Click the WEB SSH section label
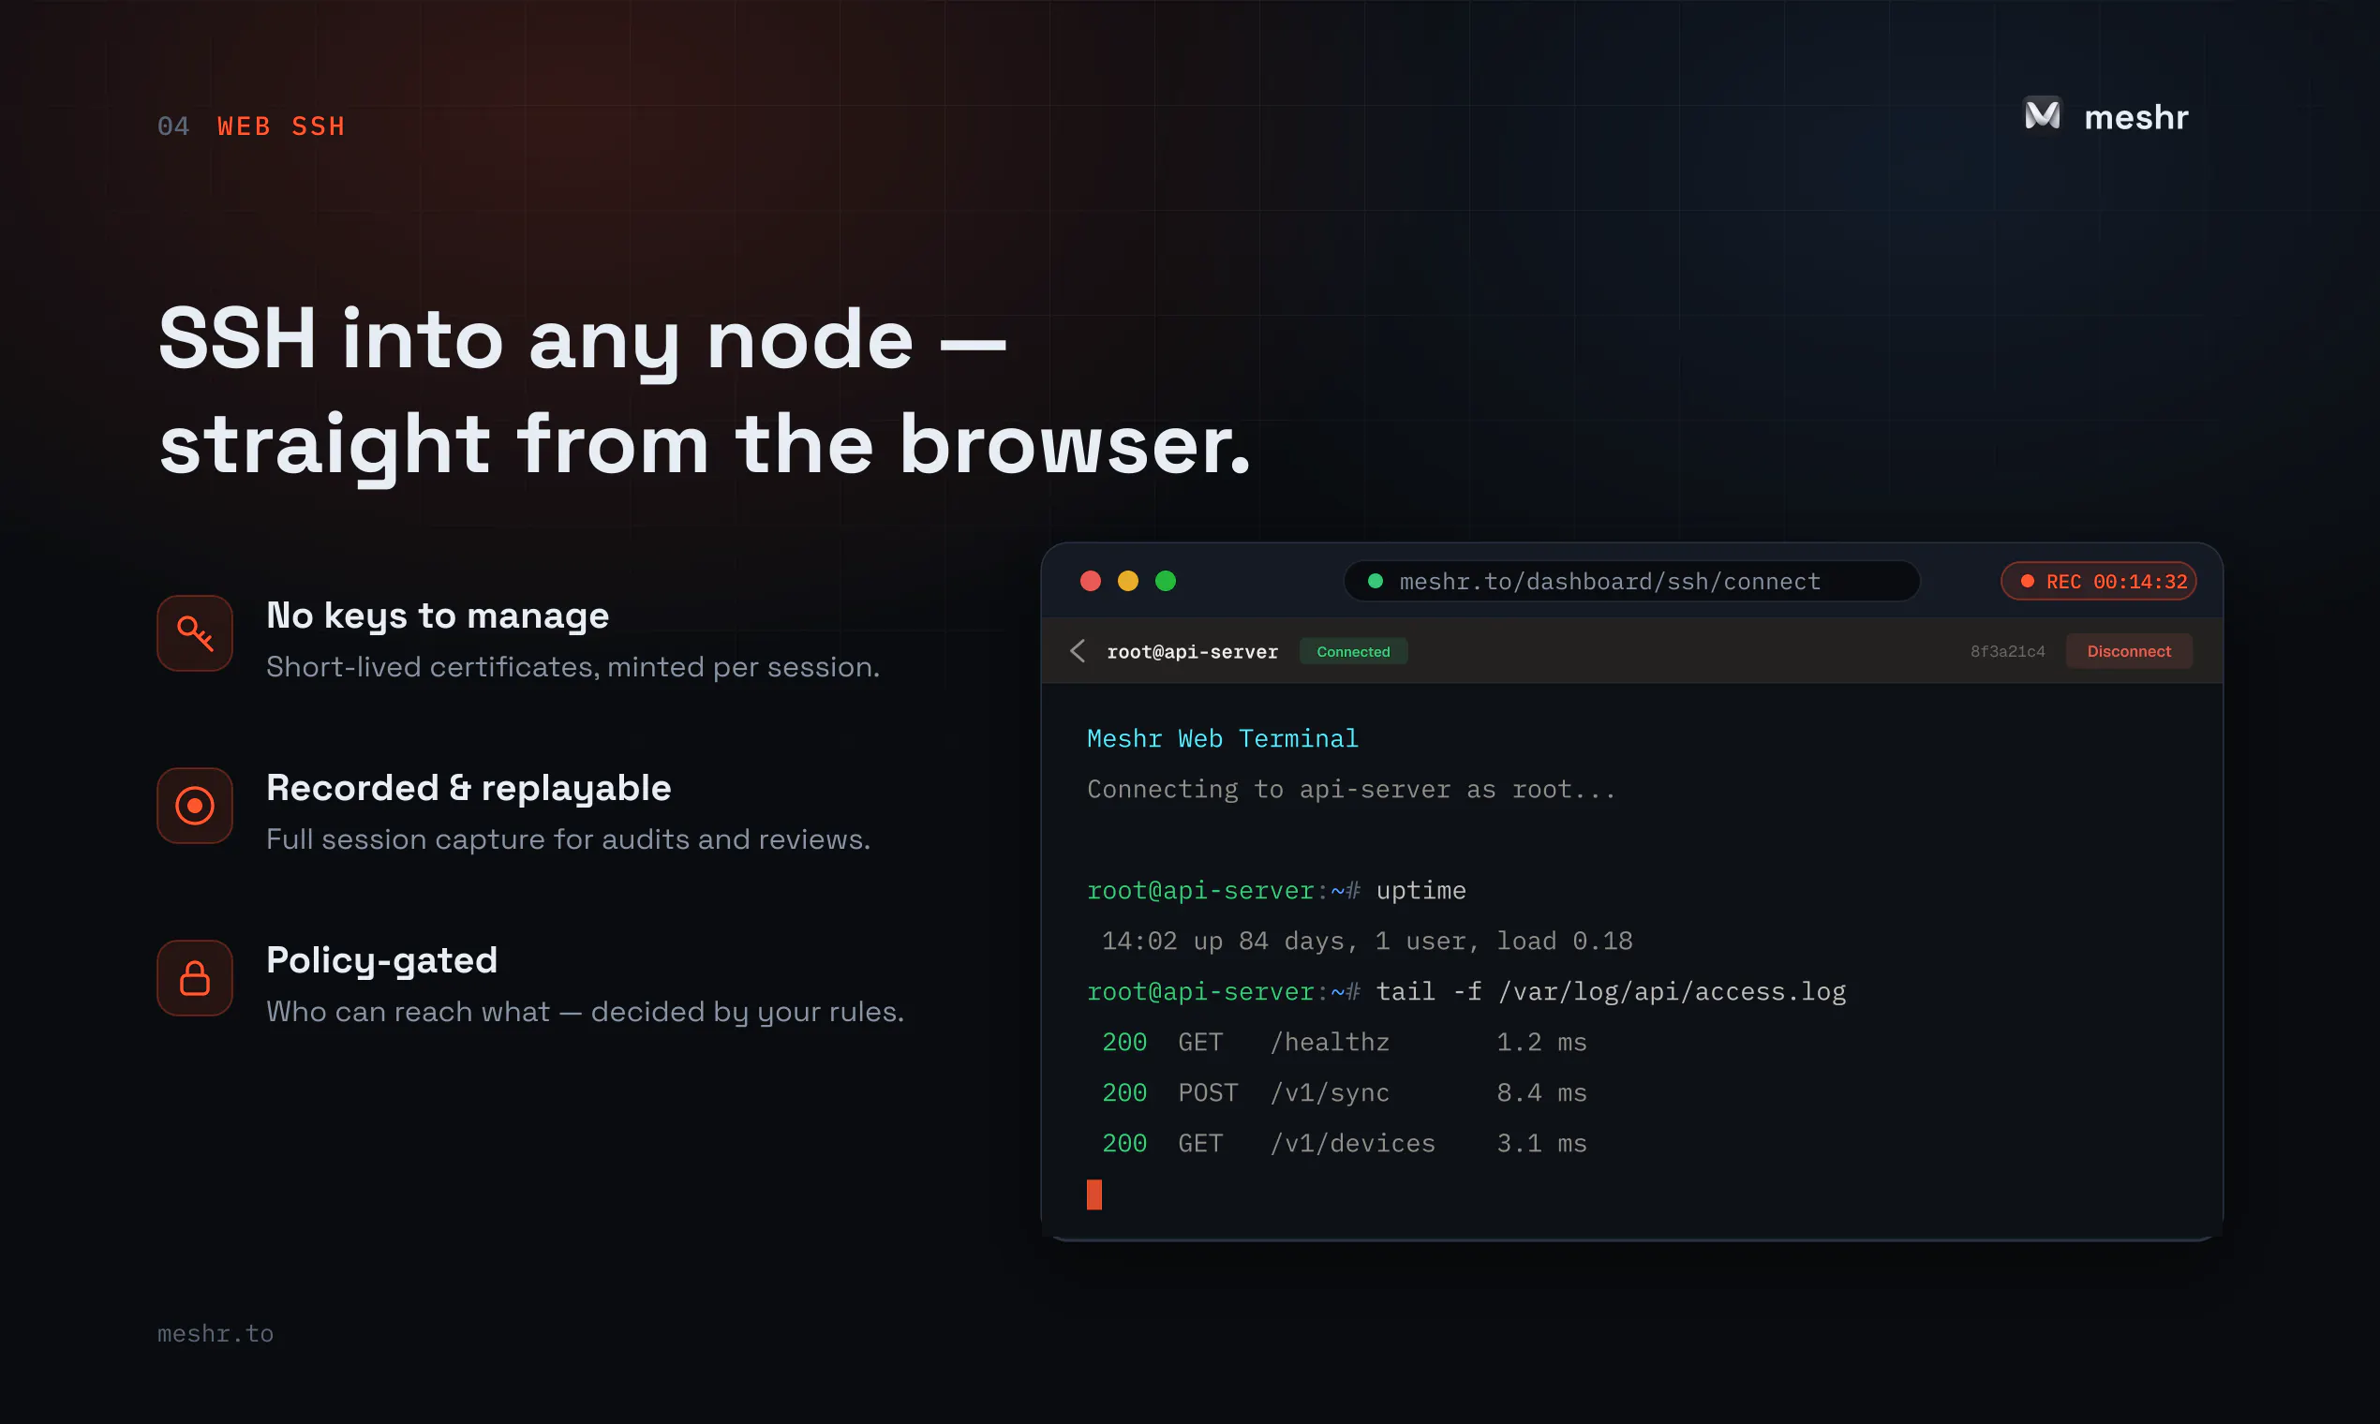The width and height of the screenshot is (2380, 1424). (281, 126)
